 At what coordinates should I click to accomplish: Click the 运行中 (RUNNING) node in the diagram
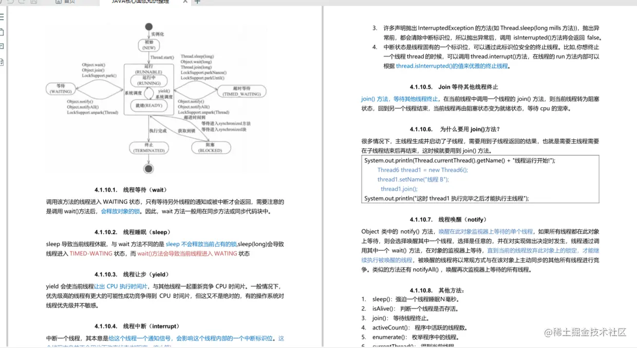[x=148, y=81]
